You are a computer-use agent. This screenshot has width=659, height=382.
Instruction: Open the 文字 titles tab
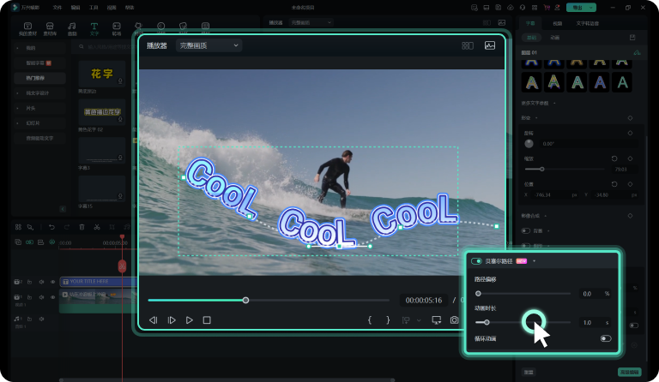point(94,29)
